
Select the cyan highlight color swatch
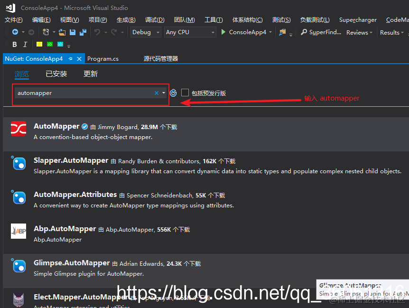[x=60, y=44]
